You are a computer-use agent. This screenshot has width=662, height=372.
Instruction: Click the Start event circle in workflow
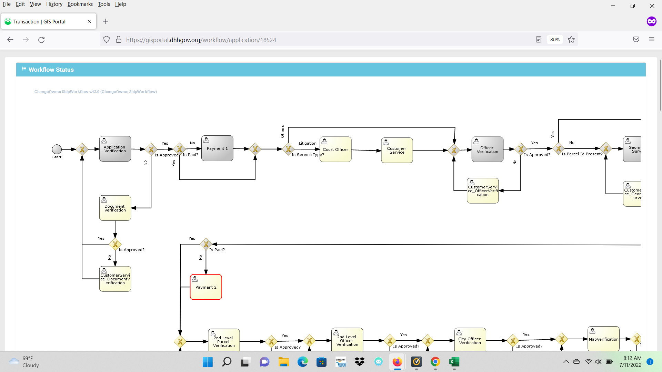click(57, 149)
